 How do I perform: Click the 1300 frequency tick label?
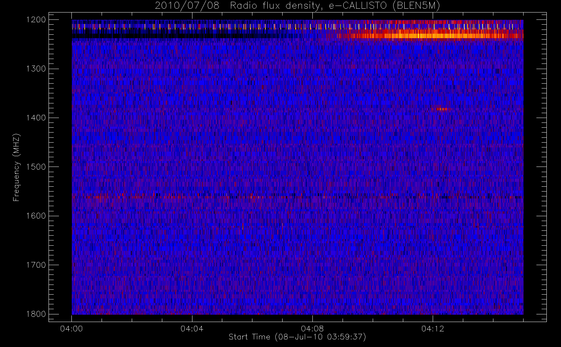click(x=36, y=69)
